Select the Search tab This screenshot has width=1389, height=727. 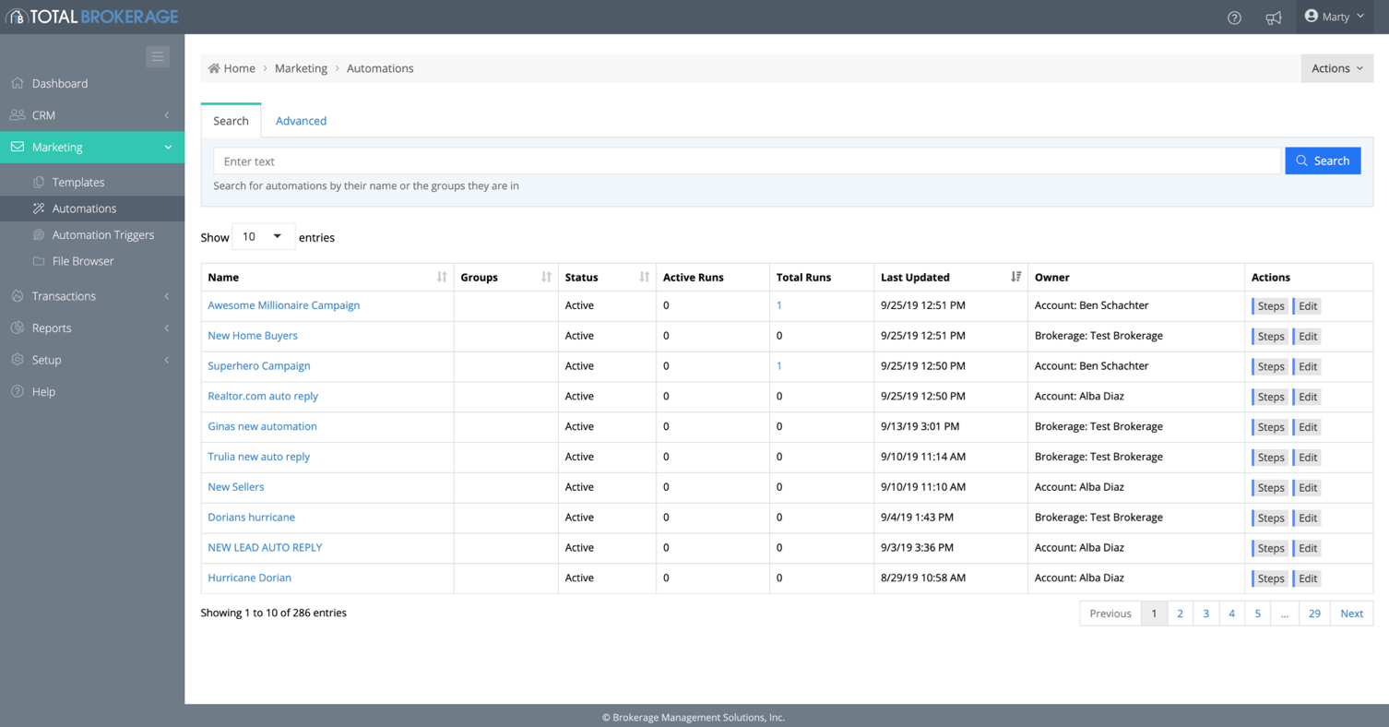click(x=231, y=121)
